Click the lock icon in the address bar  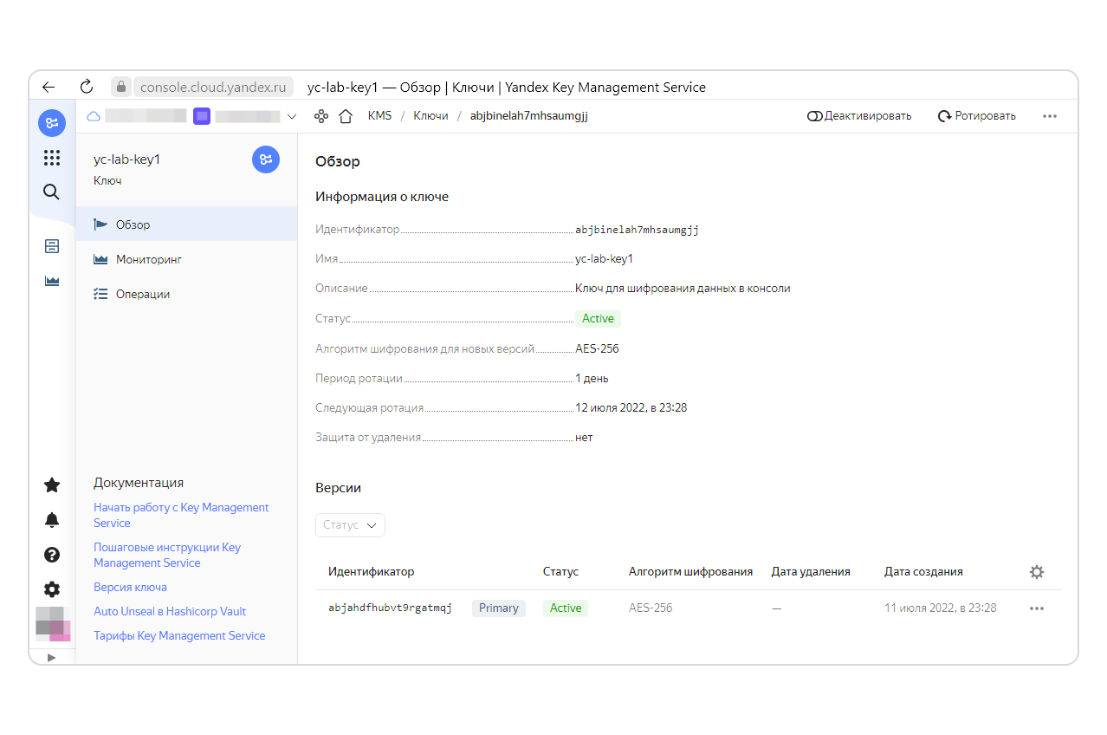click(x=121, y=87)
